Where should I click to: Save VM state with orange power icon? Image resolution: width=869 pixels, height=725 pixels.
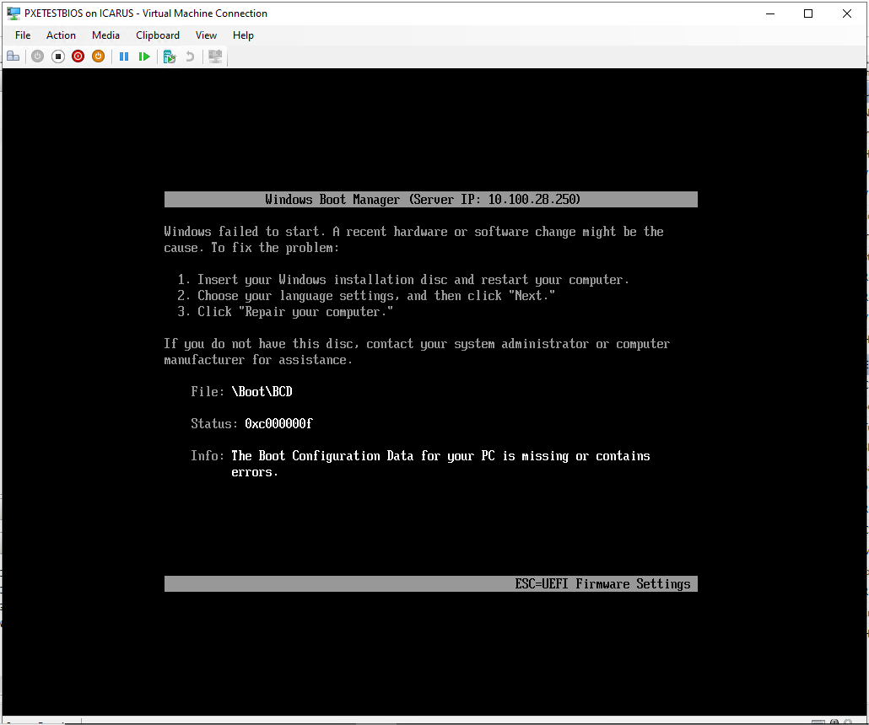point(98,56)
